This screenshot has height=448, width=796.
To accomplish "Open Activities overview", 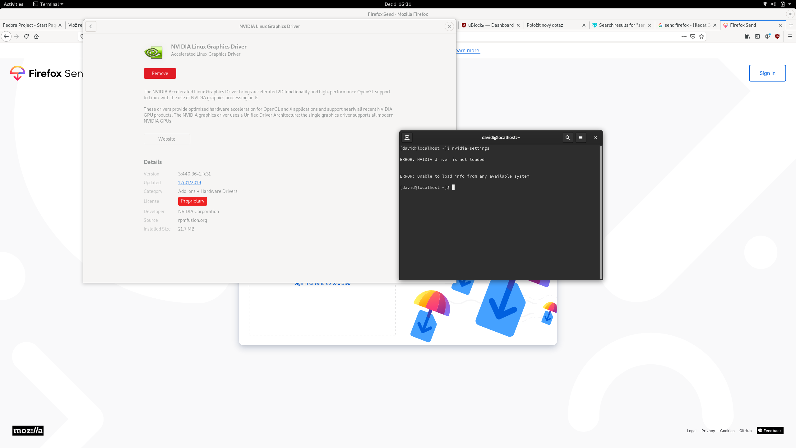I will click(13, 4).
